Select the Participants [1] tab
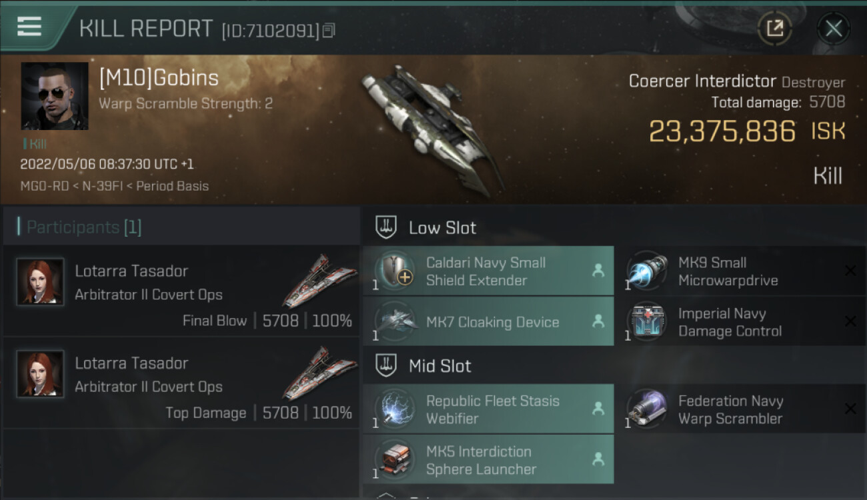Viewport: 867px width, 500px height. [84, 227]
